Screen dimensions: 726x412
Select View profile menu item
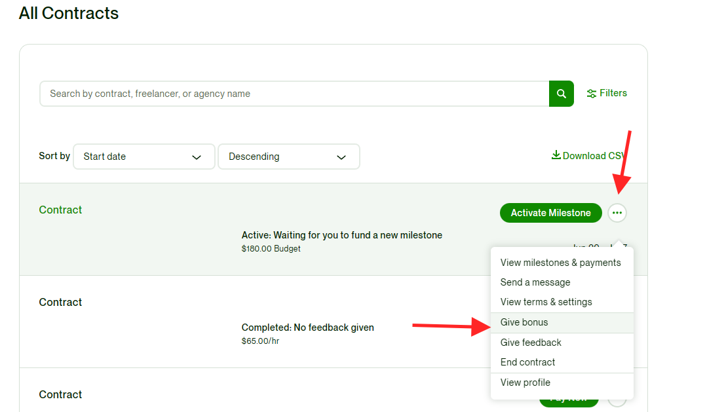click(525, 383)
